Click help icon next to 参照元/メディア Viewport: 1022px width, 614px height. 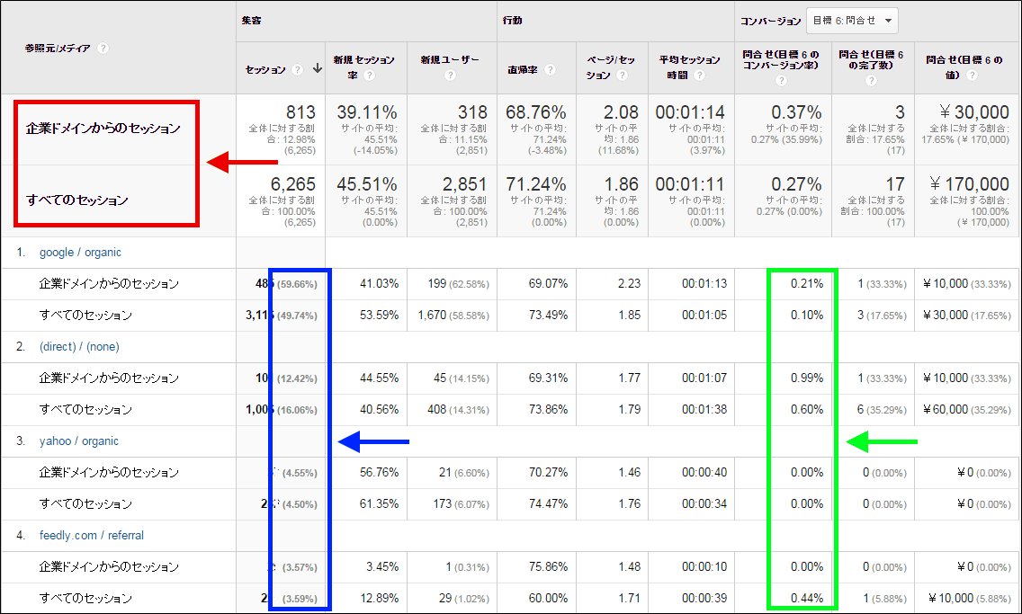click(x=103, y=49)
